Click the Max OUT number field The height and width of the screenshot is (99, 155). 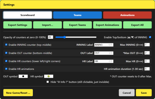147,53
